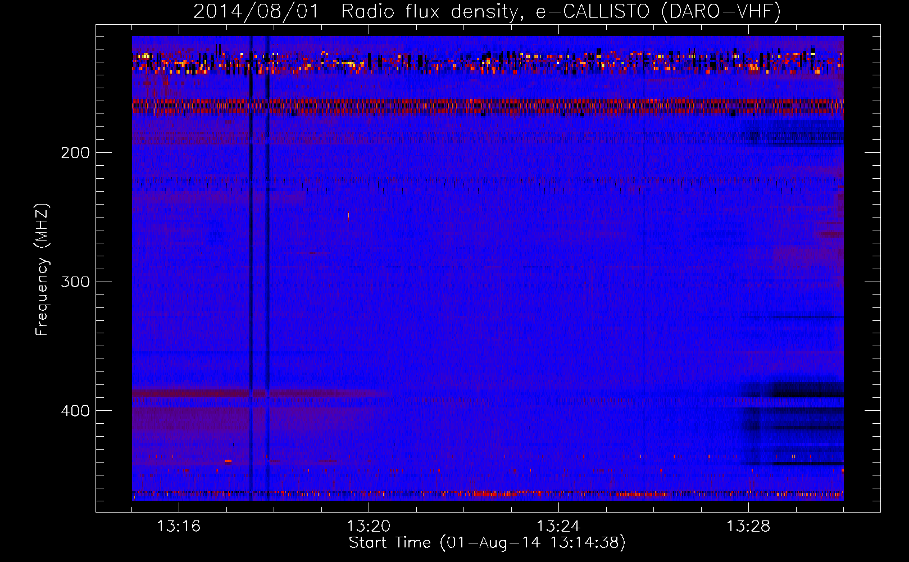Click the "13:24" time tick label
The height and width of the screenshot is (562, 909).
pos(558,527)
